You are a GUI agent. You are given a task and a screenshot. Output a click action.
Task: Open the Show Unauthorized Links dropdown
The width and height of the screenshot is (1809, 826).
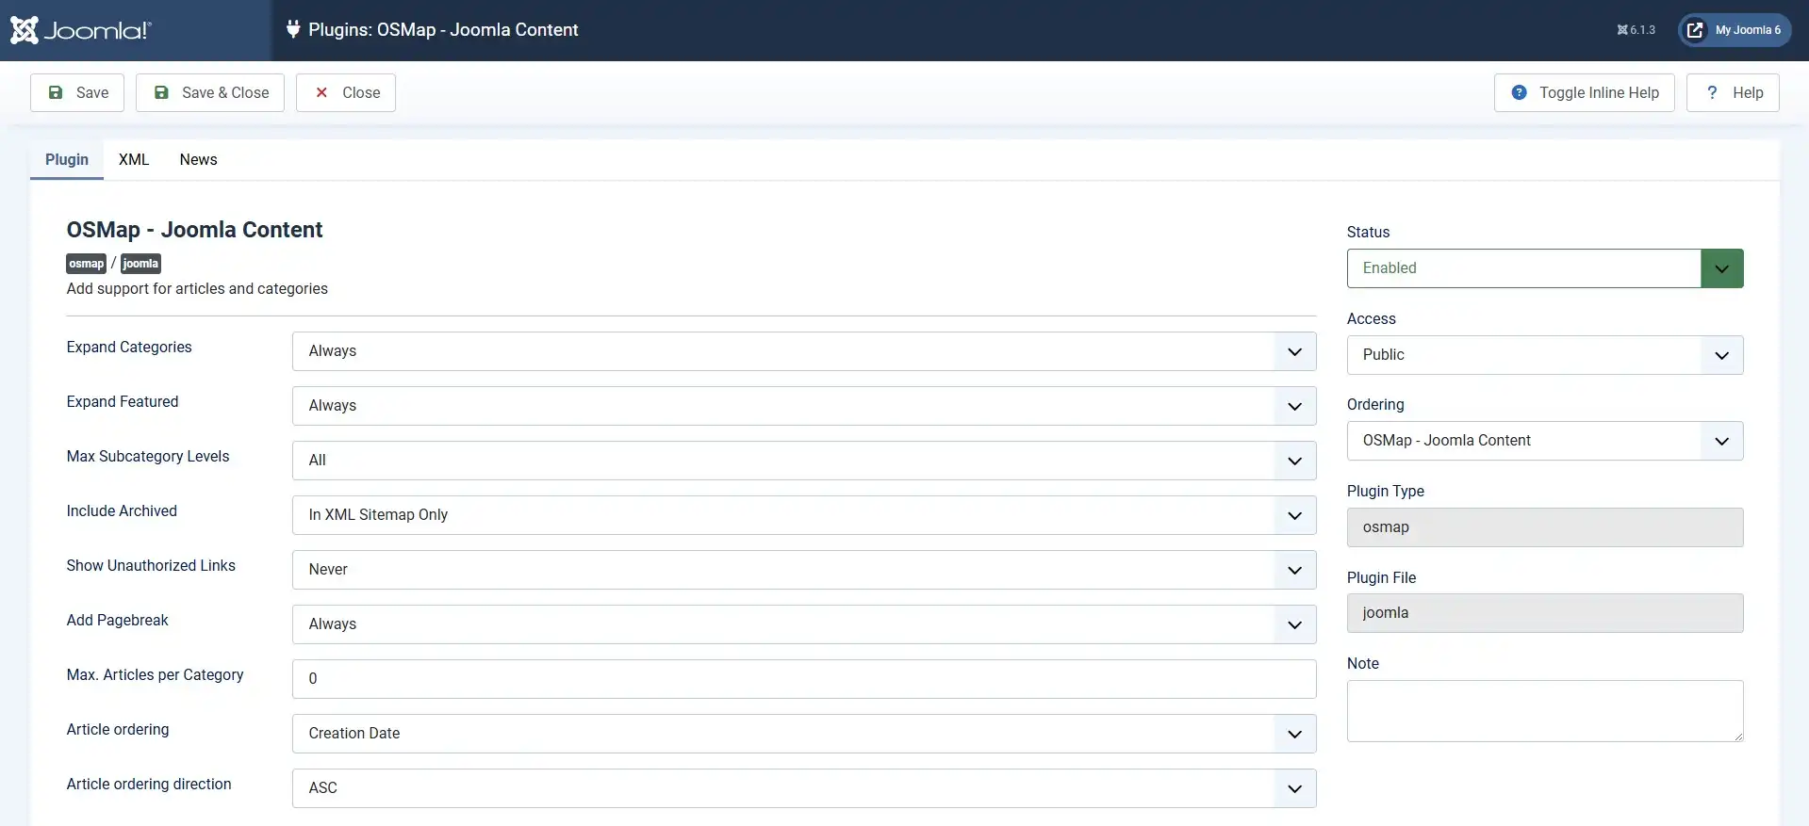tap(804, 570)
